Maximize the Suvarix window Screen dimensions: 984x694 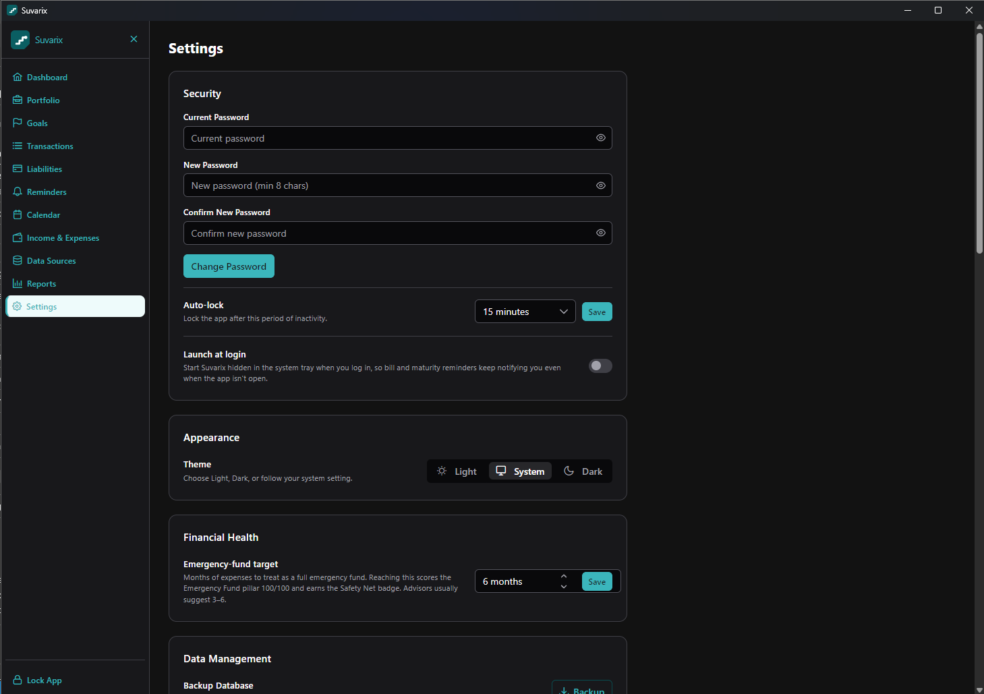click(x=938, y=10)
